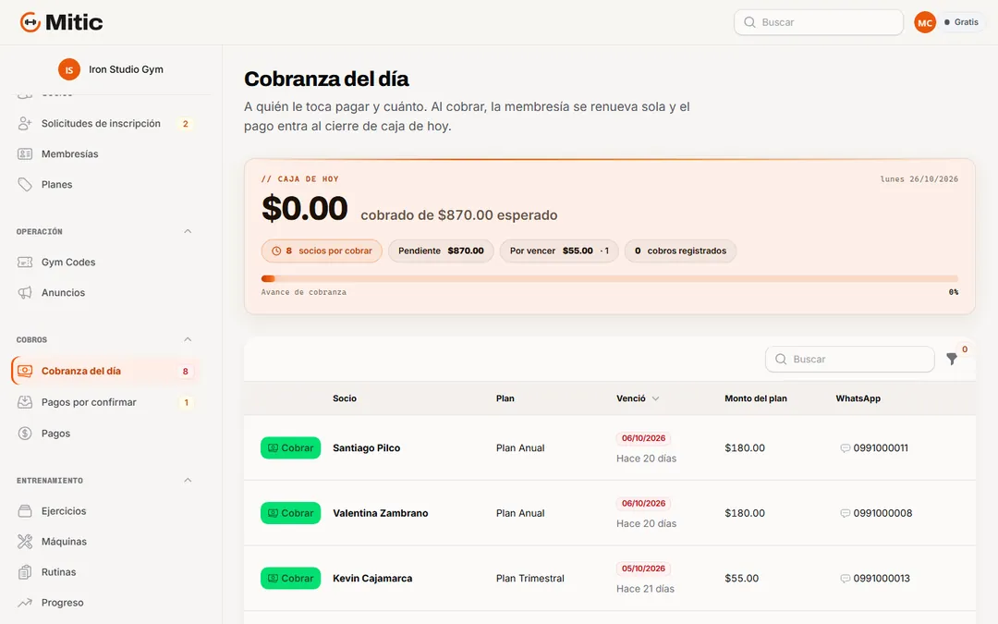Click WhatsApp chat icon for 0991000011

[x=846, y=448]
